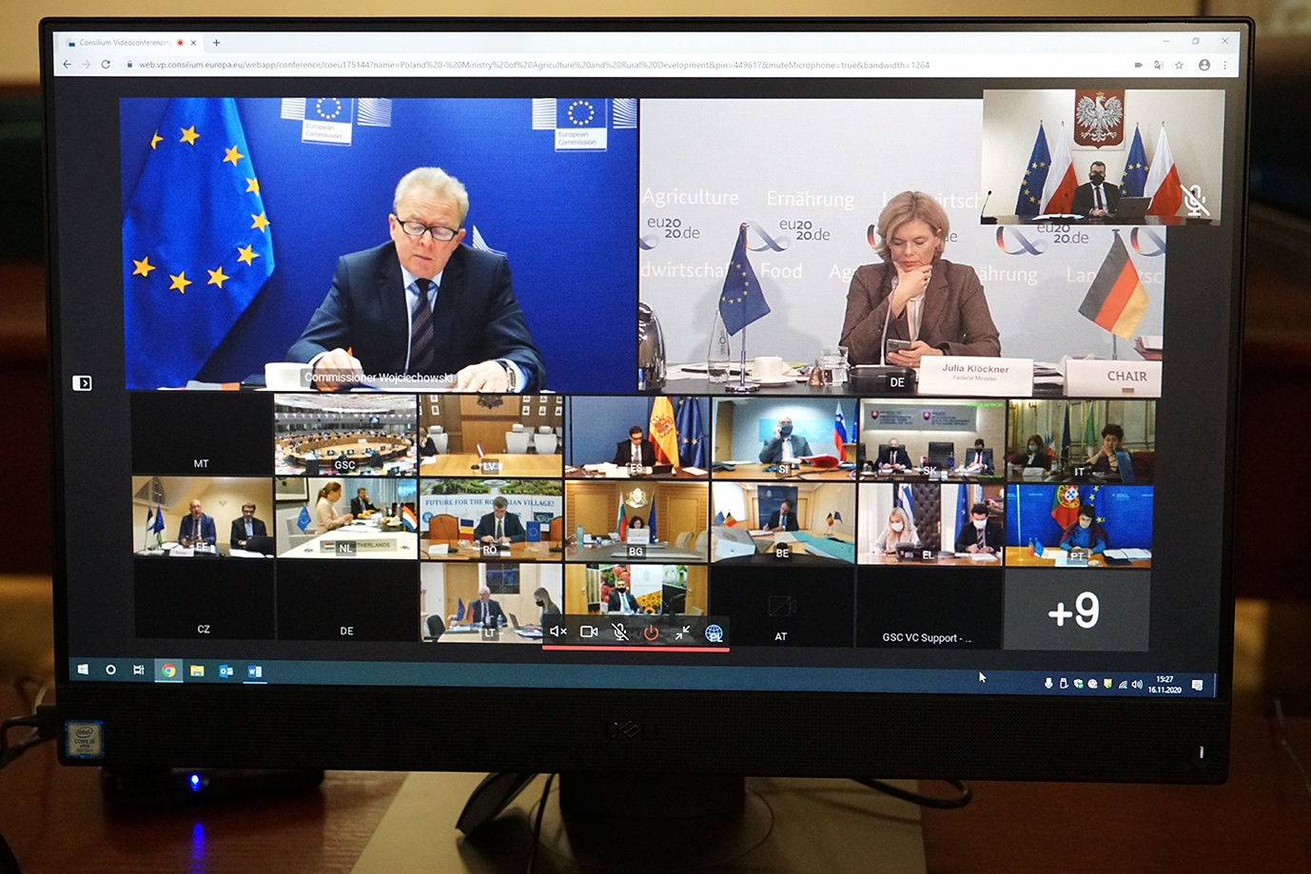Open Chrome profile account icon

(1203, 66)
